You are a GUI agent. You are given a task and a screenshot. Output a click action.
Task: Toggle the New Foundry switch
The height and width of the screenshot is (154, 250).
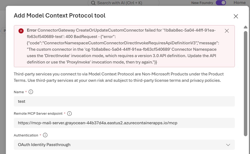pyautogui.click(x=221, y=3)
